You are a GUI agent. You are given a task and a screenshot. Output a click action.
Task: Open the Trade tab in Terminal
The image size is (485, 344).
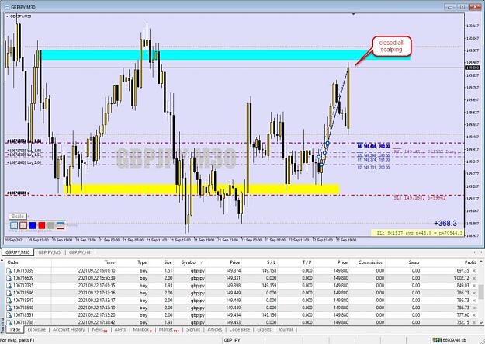tap(15, 330)
